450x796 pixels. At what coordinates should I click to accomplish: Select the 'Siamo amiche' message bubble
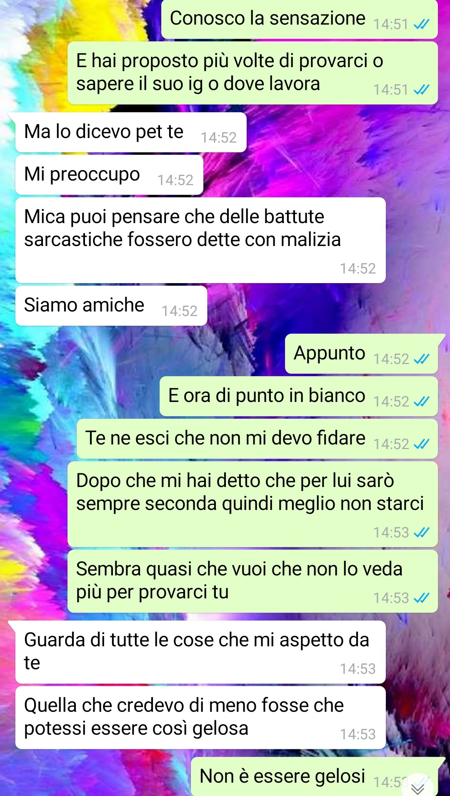(111, 306)
